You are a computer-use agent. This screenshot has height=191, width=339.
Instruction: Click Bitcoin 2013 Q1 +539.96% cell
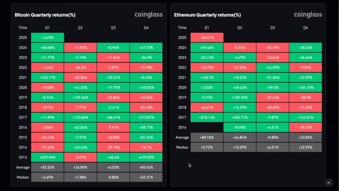(48, 158)
